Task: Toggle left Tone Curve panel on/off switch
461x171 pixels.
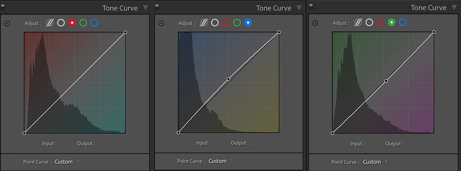Action: pos(3,7)
